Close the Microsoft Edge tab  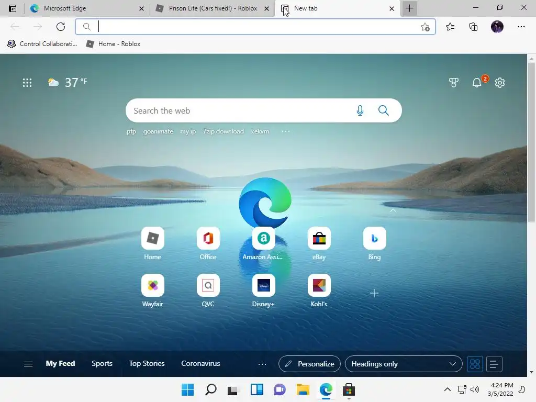click(141, 8)
